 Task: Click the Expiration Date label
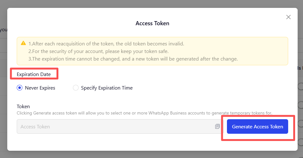(x=34, y=74)
